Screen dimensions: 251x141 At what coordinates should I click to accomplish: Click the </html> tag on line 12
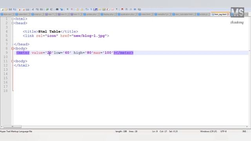pyautogui.click(x=22, y=65)
